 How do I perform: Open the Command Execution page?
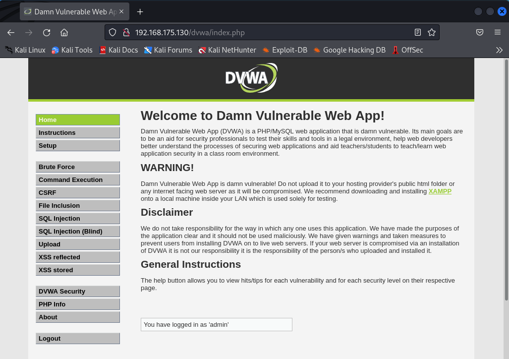pos(78,179)
